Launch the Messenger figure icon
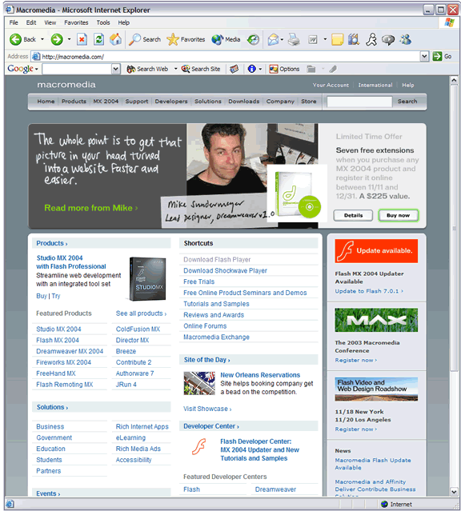This screenshot has width=461, height=511. 371,40
